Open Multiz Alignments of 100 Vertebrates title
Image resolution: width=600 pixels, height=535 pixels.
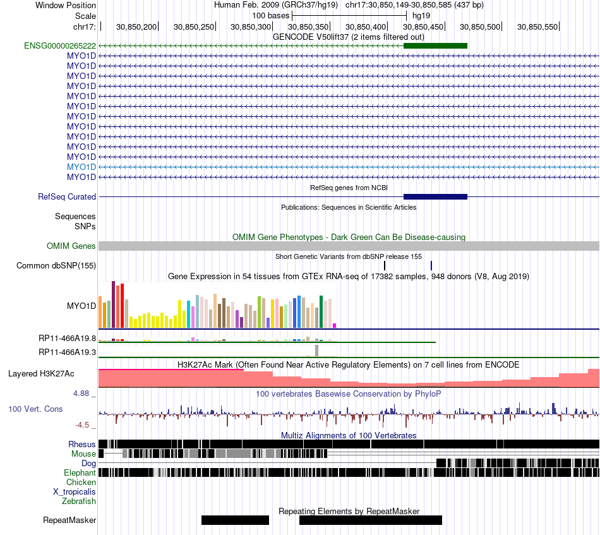(x=349, y=435)
